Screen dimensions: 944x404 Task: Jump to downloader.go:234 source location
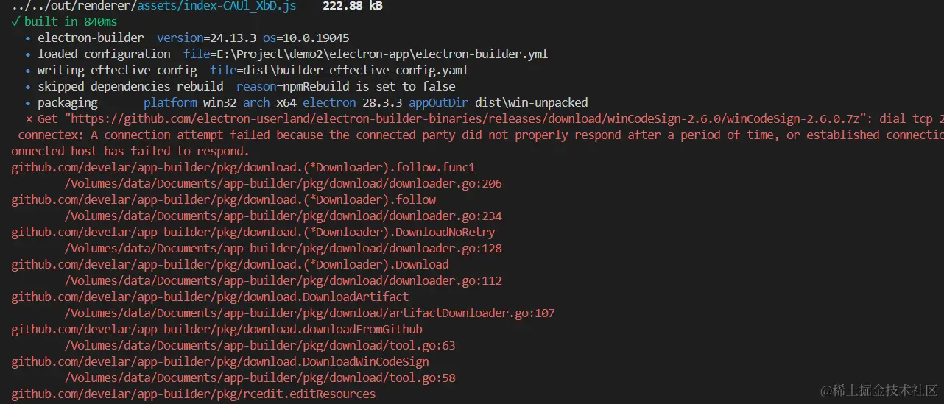click(283, 216)
